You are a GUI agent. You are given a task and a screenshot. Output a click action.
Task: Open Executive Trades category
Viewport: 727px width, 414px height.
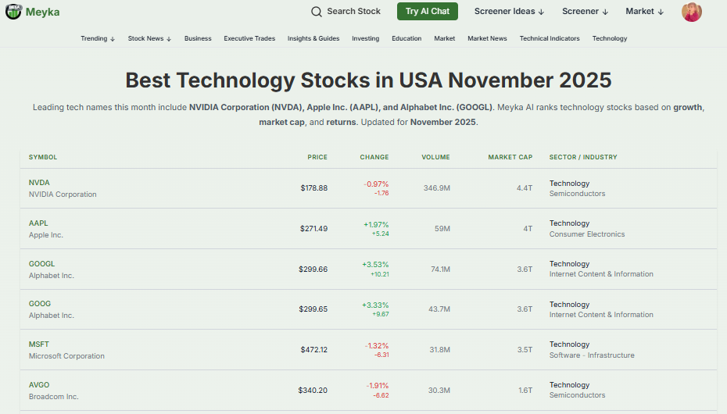pyautogui.click(x=249, y=38)
